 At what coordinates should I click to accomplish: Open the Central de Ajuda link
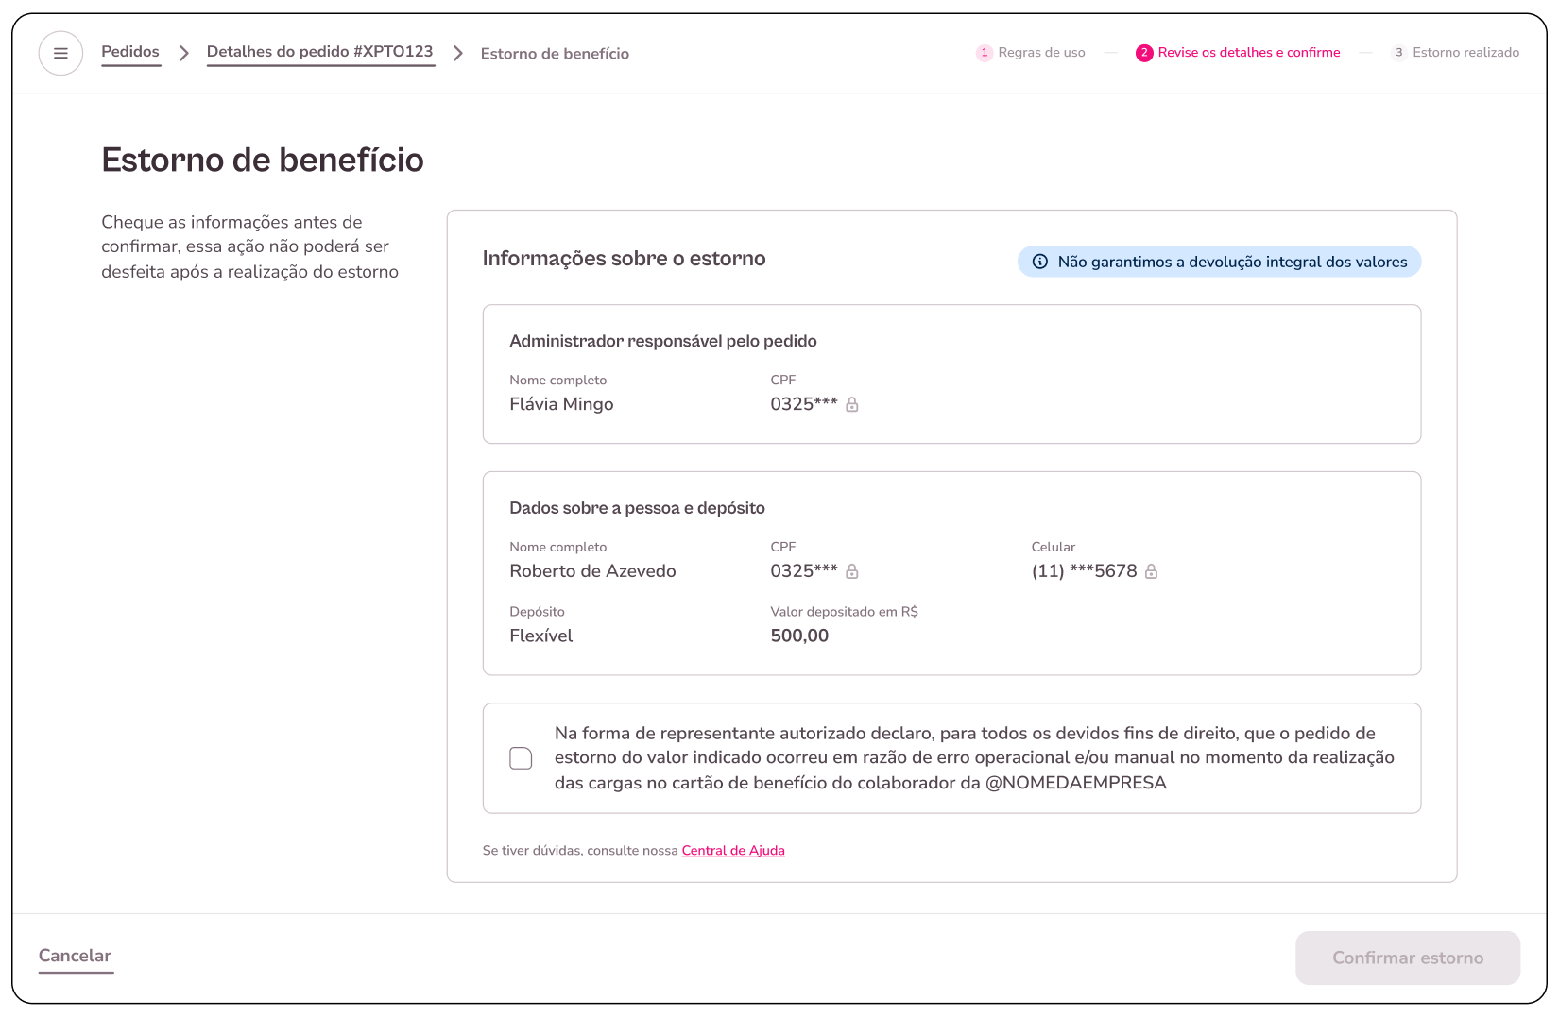pyautogui.click(x=733, y=851)
